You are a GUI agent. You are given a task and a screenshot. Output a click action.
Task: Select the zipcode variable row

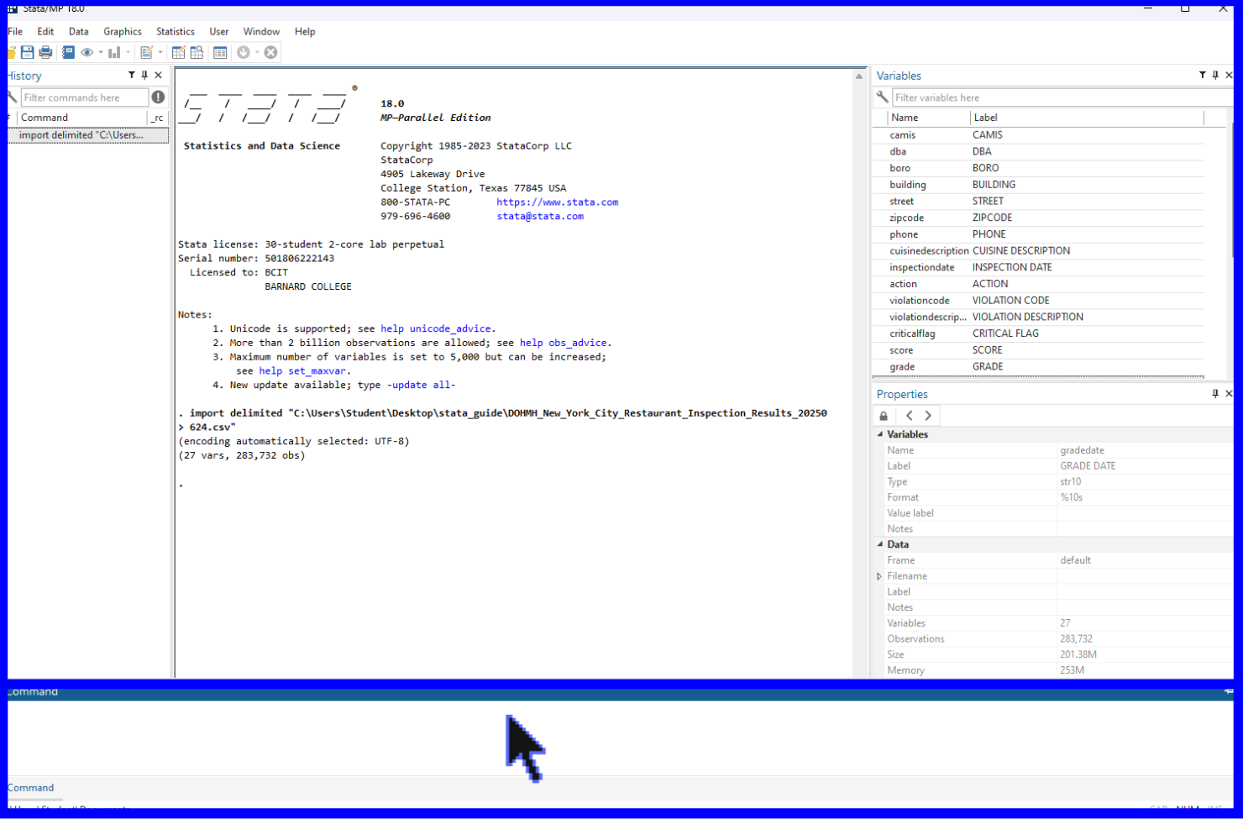pyautogui.click(x=1038, y=218)
